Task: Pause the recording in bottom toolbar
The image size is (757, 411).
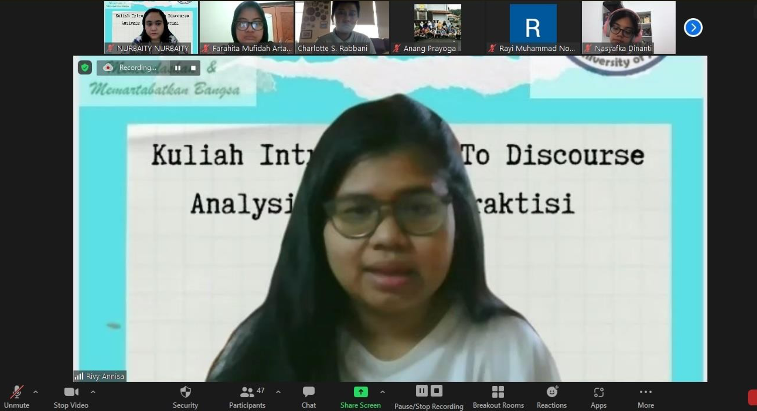Action: [x=422, y=391]
